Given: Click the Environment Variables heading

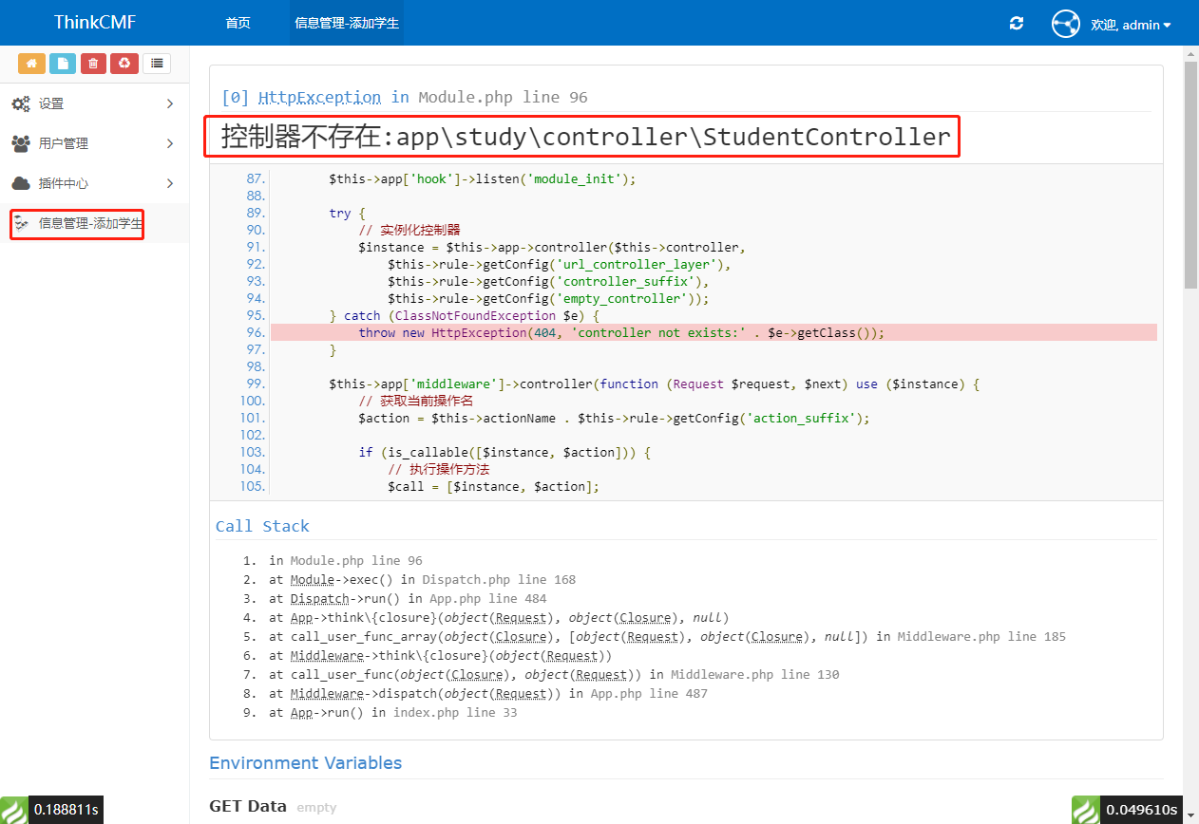Looking at the screenshot, I should click(x=306, y=763).
